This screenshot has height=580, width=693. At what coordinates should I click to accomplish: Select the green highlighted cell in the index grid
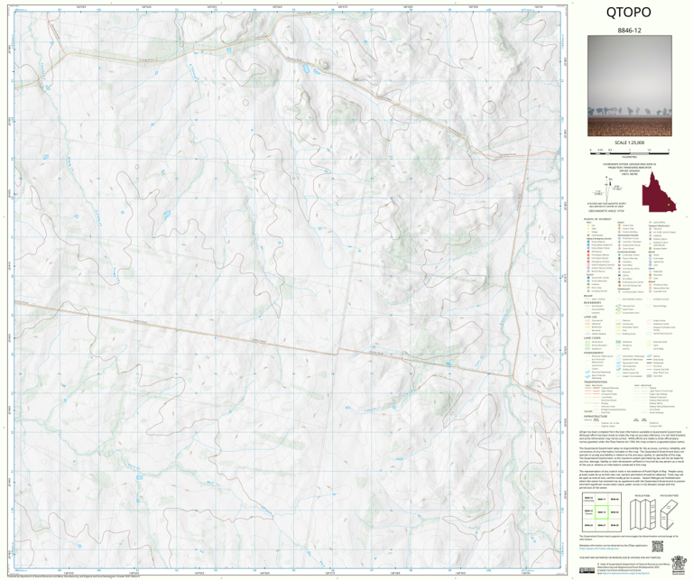tap(601, 513)
